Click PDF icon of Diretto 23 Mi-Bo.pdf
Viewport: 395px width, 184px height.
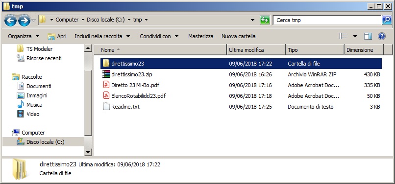[x=106, y=85]
